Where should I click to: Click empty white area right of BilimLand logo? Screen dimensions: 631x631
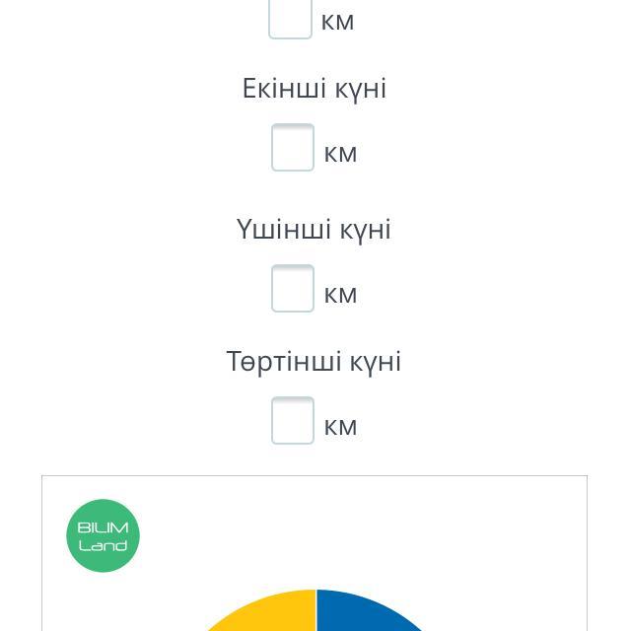362,535
